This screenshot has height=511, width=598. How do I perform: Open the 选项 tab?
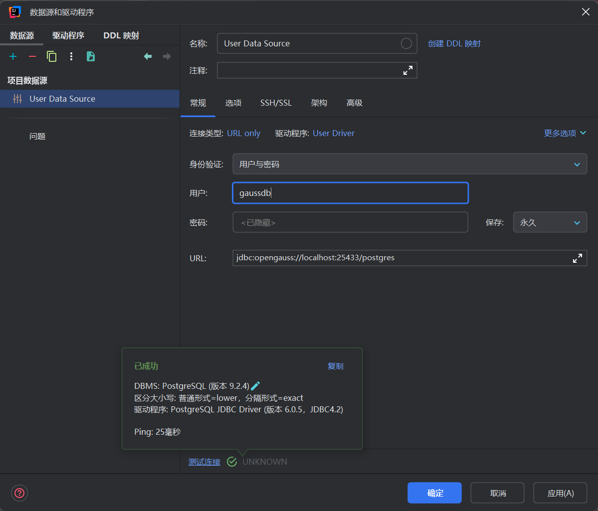click(233, 103)
